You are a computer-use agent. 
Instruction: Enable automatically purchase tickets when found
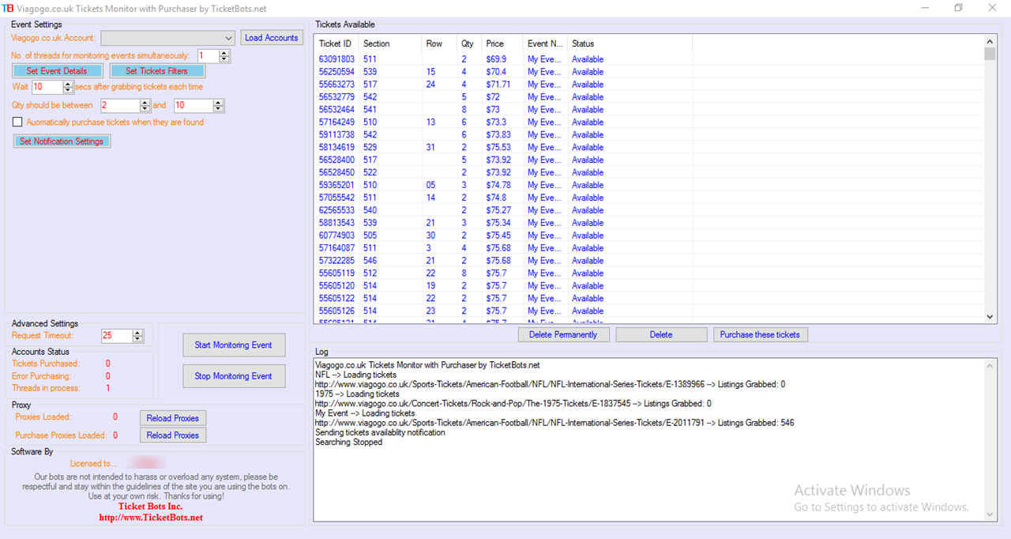pyautogui.click(x=17, y=122)
